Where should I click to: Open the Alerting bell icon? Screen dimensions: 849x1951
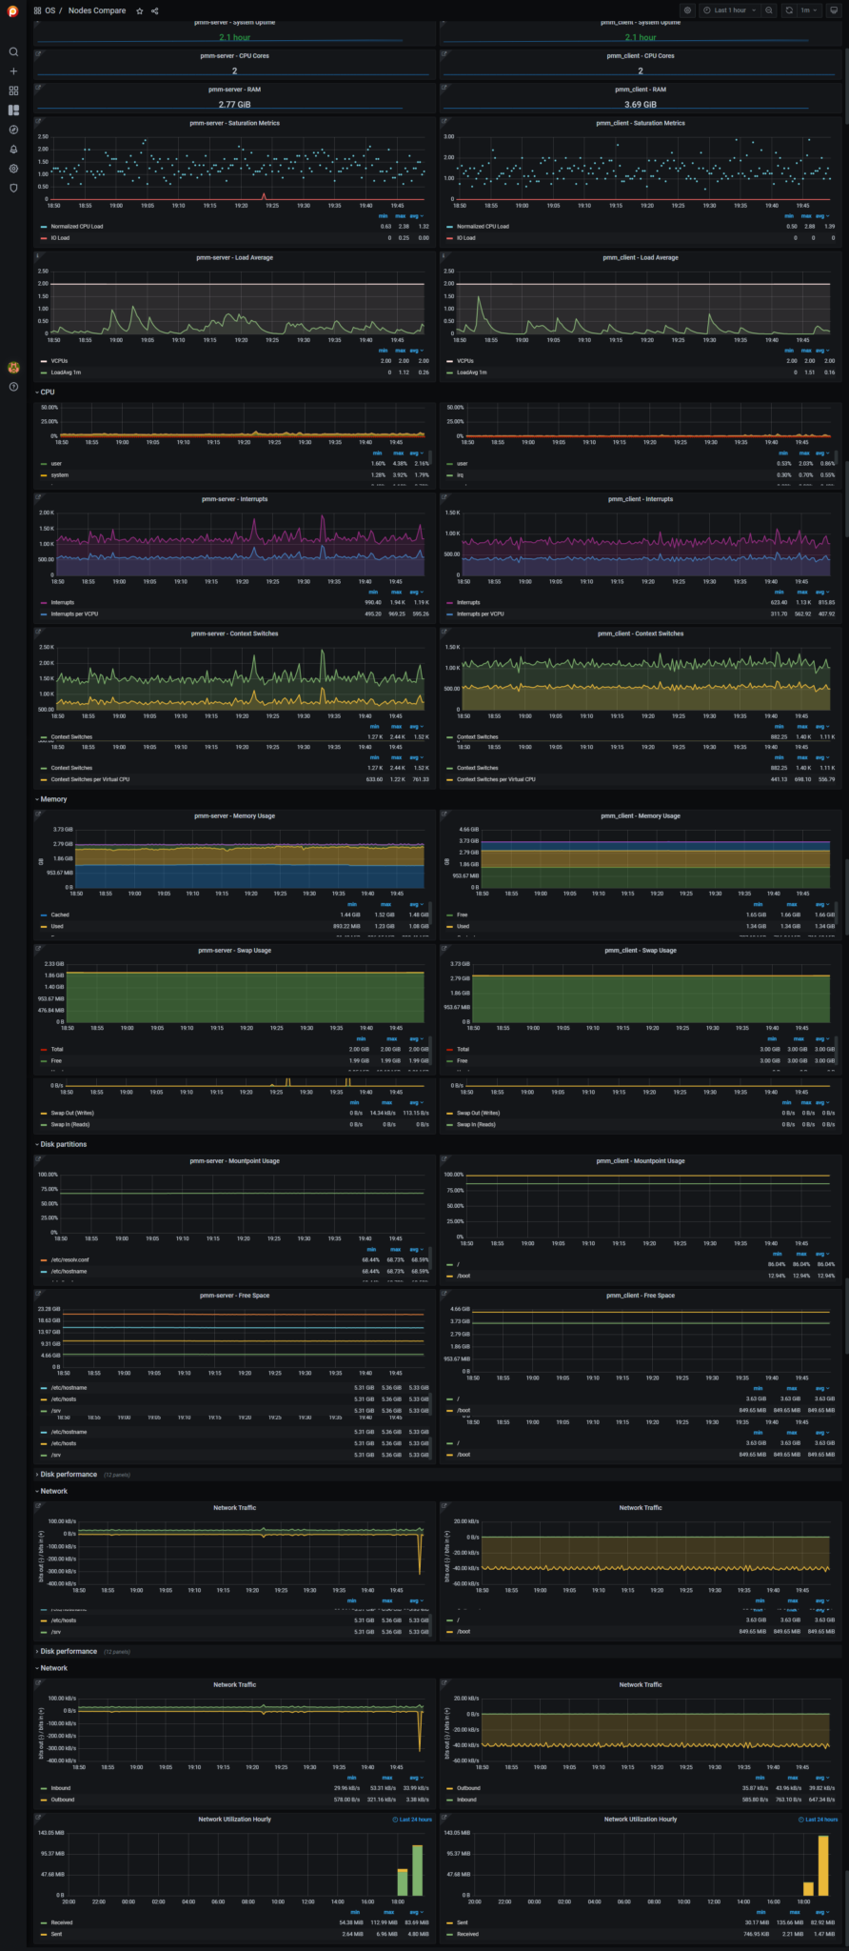13,150
